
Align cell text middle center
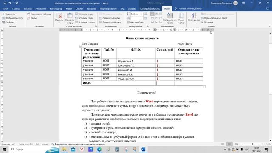pyautogui.click(x=157, y=18)
